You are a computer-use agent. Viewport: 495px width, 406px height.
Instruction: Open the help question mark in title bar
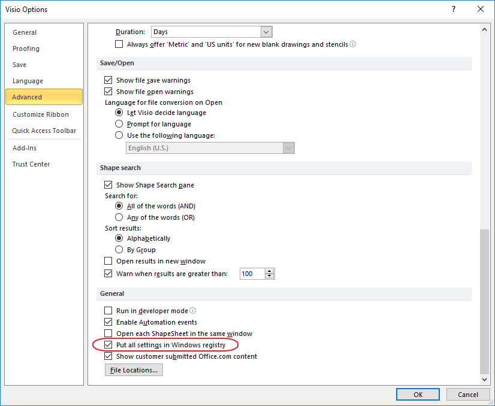[454, 9]
